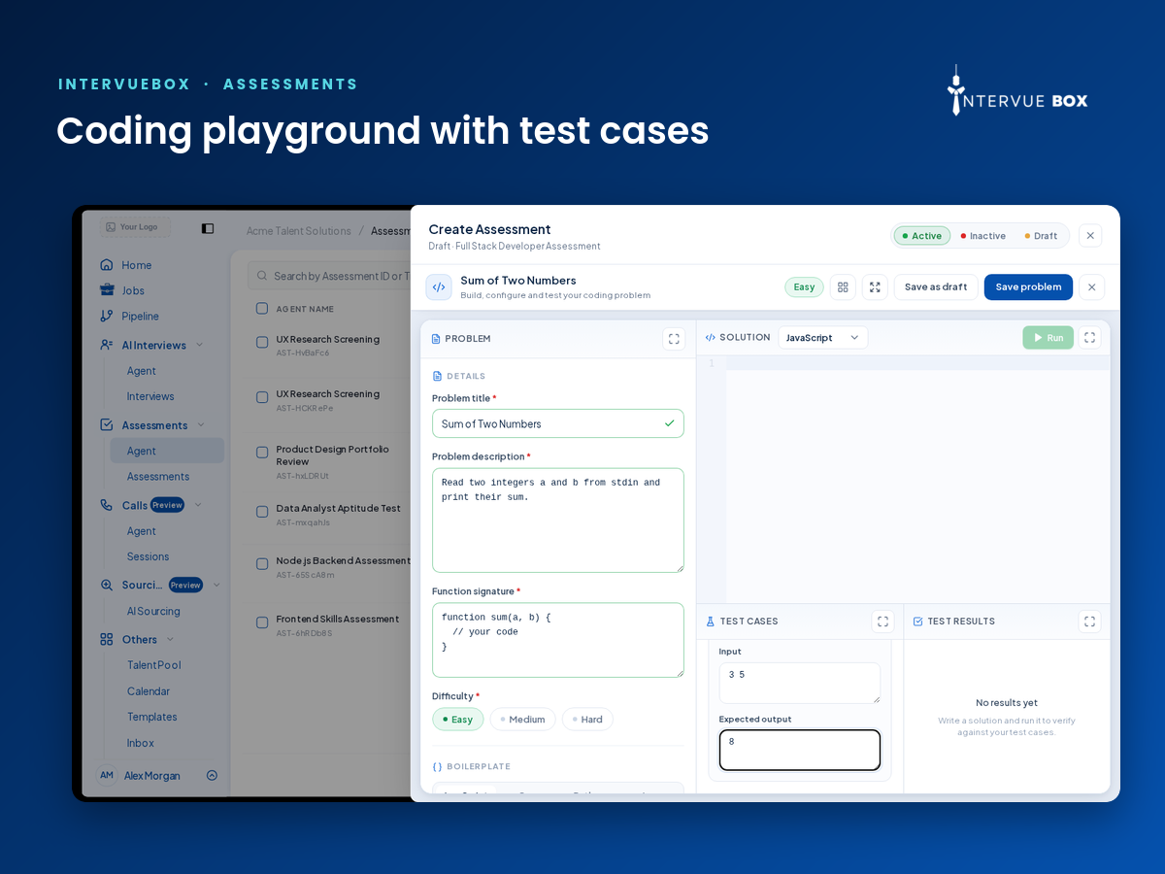Click the Details section document icon
Image resolution: width=1165 pixels, height=874 pixels.
click(437, 376)
